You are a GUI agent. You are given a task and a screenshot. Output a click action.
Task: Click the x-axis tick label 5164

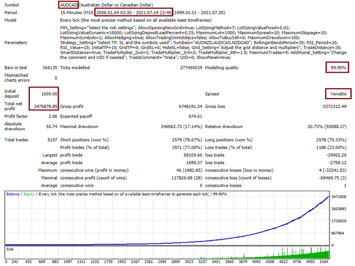point(324,262)
